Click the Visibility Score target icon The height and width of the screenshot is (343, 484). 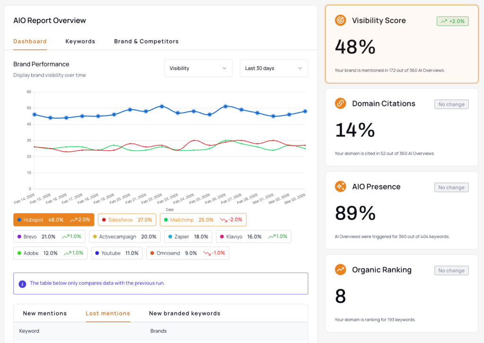[340, 20]
